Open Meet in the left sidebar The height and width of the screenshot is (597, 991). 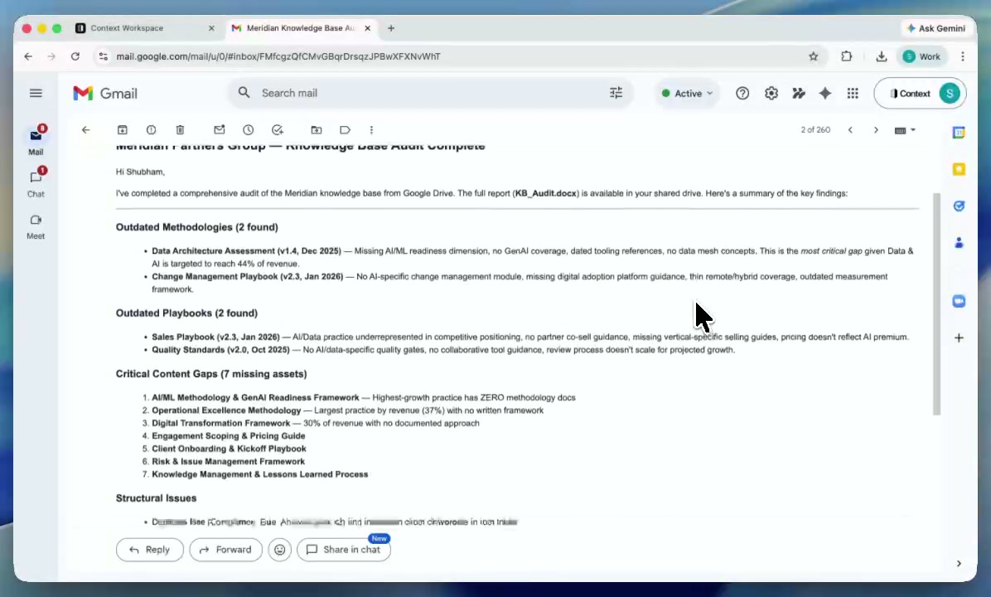tap(36, 226)
